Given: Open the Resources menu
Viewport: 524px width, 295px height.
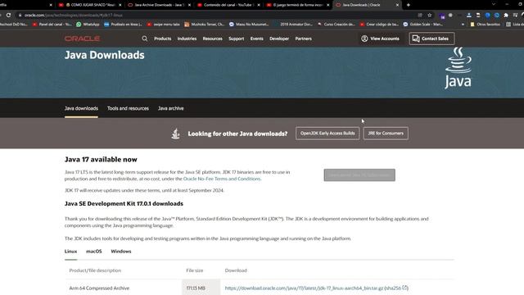Looking at the screenshot, I should tap(213, 39).
